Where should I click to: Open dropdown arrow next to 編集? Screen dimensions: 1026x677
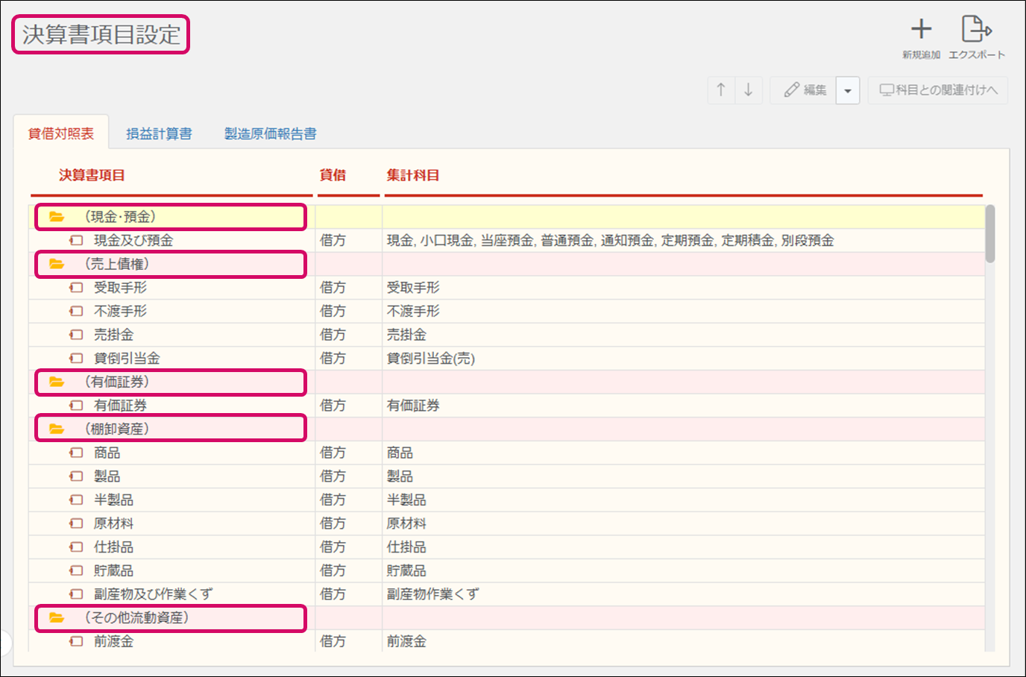[x=848, y=91]
